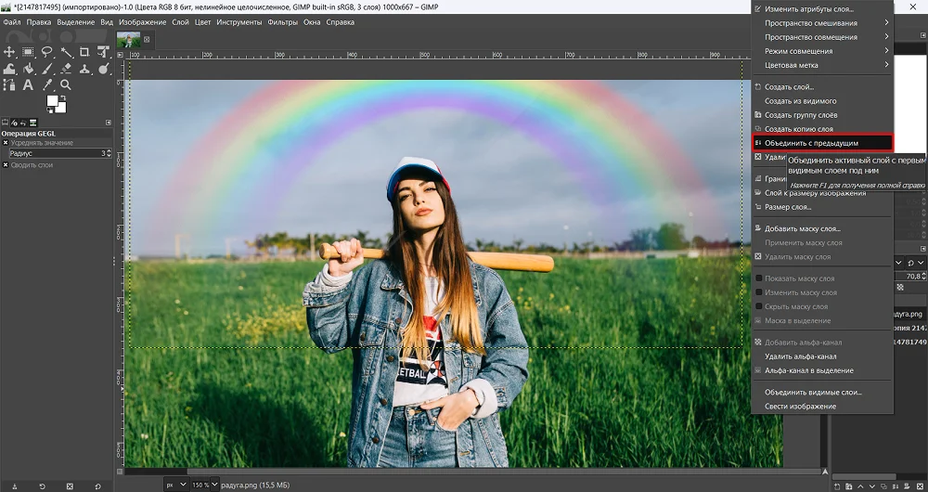
Task: Select the Paintbrush tool
Action: click(46, 69)
